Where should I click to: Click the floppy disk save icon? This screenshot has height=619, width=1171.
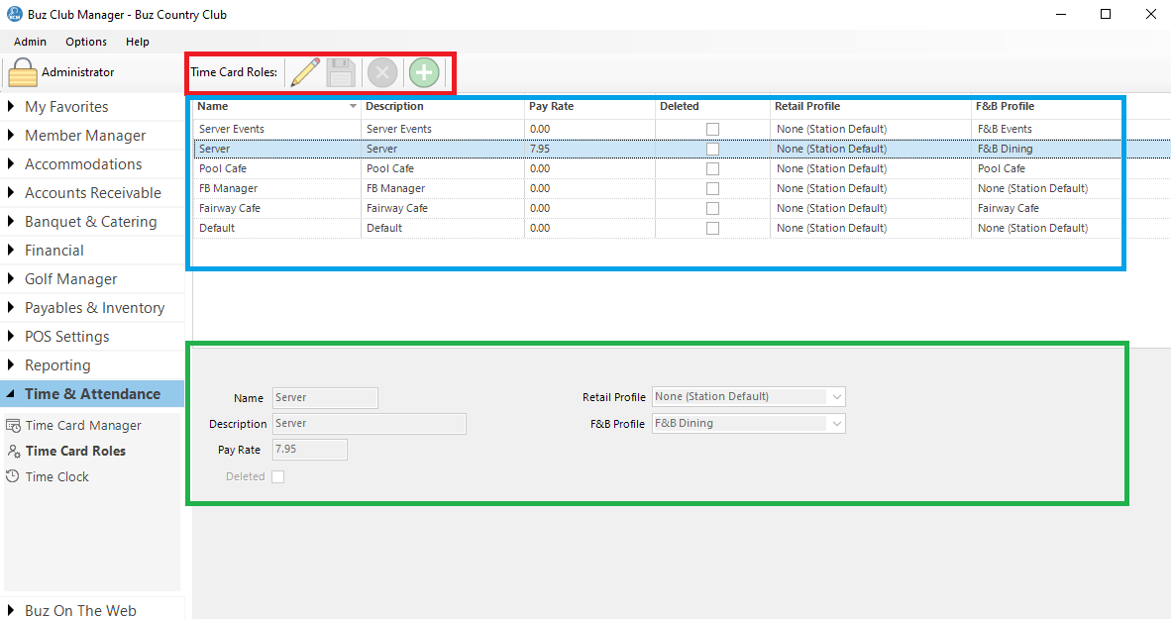click(x=342, y=72)
